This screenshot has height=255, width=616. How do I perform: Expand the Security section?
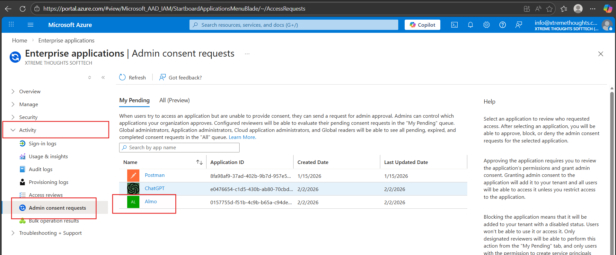(13, 117)
